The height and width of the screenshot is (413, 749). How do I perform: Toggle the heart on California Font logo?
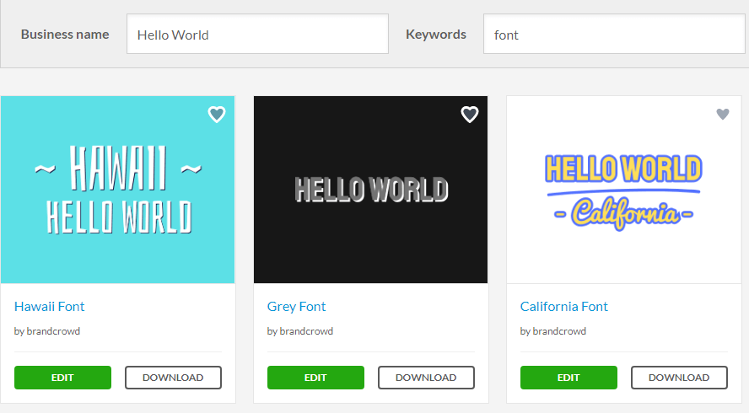(x=723, y=115)
